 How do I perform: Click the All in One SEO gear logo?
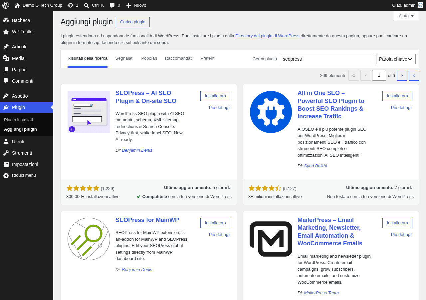point(271,112)
